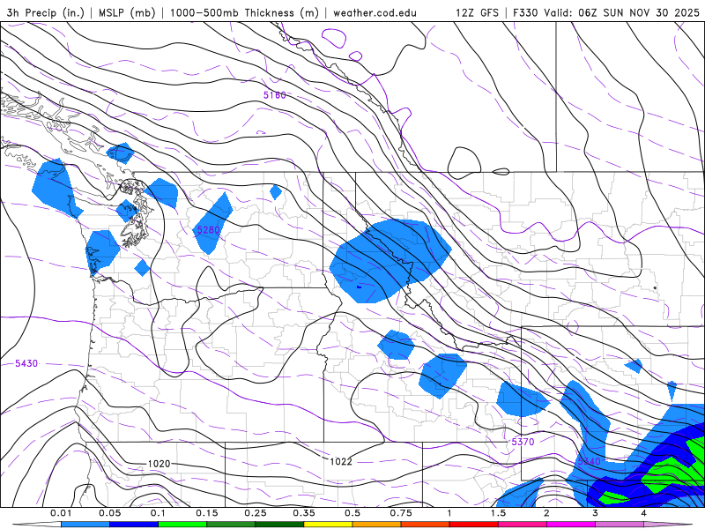Click the 5340 thickness contour label
Image resolution: width=705 pixels, height=529 pixels.
589,461
